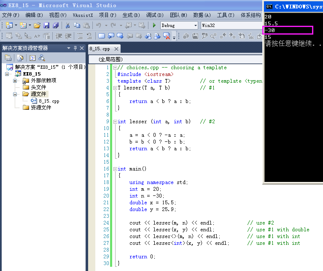The image size is (323, 271).
Task: Click the Decrease Indent icon
Action: [59, 36]
